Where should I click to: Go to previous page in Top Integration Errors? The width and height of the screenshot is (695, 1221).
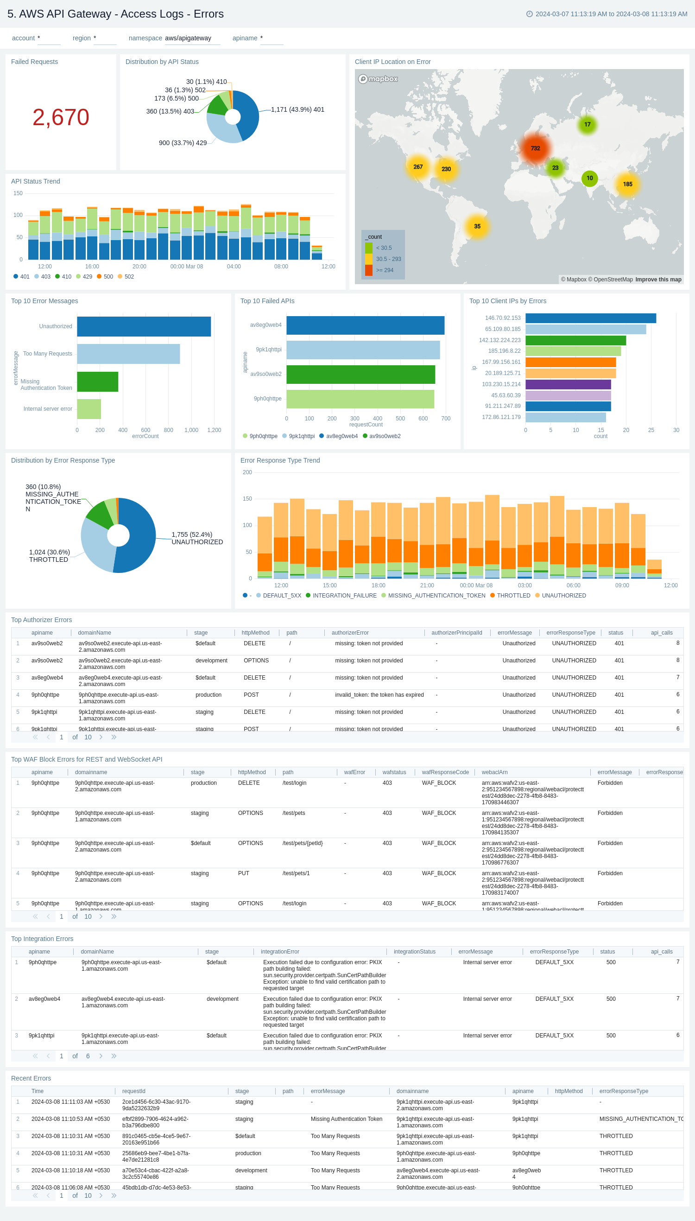48,1056
